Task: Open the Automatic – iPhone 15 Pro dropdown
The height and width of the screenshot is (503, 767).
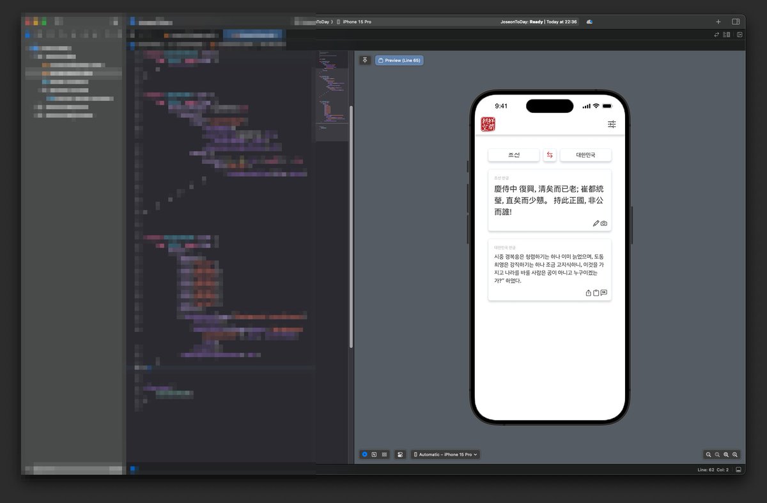Action: click(x=445, y=454)
